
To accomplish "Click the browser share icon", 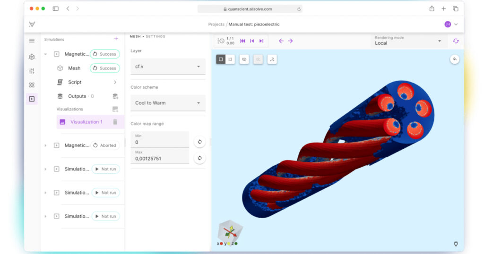I will pos(432,8).
